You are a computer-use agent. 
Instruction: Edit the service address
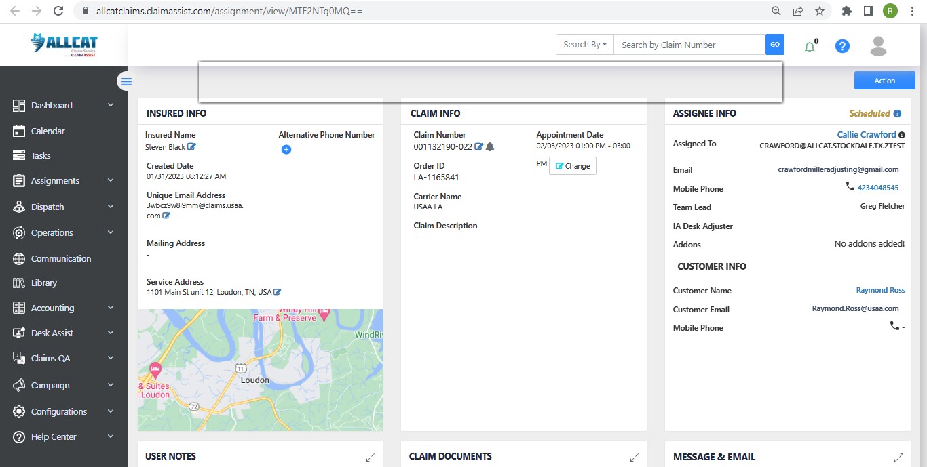277,292
